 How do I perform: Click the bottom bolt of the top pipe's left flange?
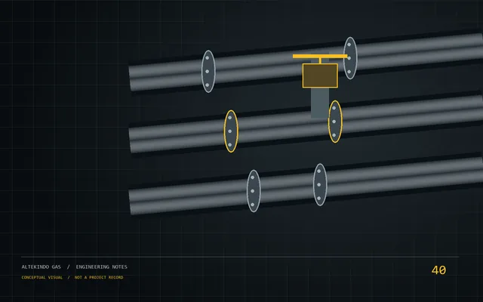tap(208, 85)
